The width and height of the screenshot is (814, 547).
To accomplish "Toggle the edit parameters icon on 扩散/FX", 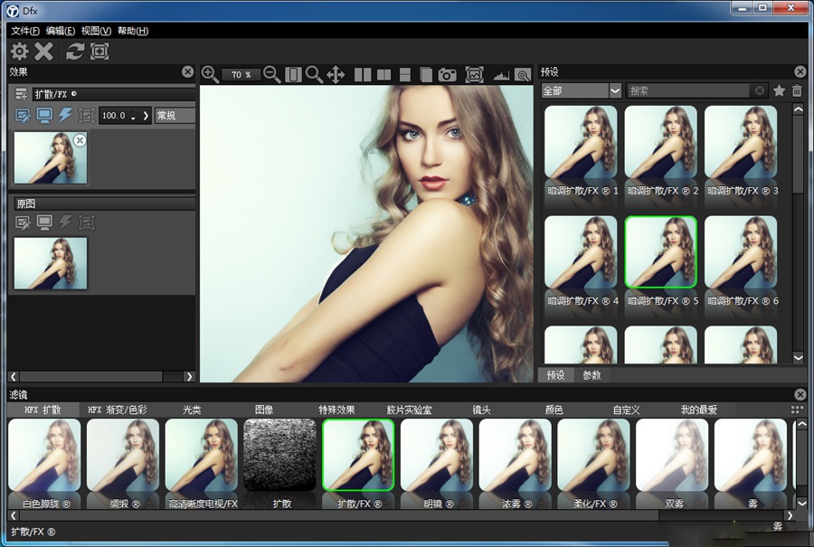I will [x=23, y=116].
